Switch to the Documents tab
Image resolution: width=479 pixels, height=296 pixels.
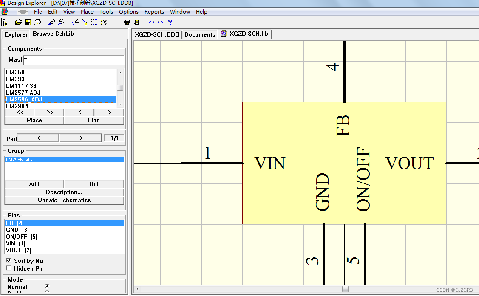199,34
